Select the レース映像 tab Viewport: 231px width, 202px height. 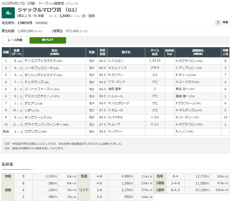pyautogui.click(x=15, y=40)
